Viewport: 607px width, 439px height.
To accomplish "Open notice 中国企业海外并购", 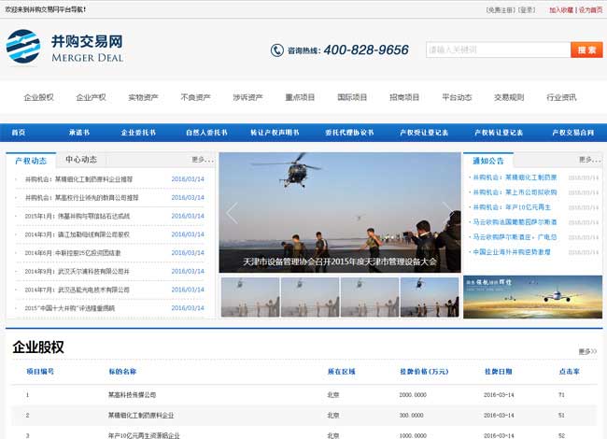I will tap(512, 252).
